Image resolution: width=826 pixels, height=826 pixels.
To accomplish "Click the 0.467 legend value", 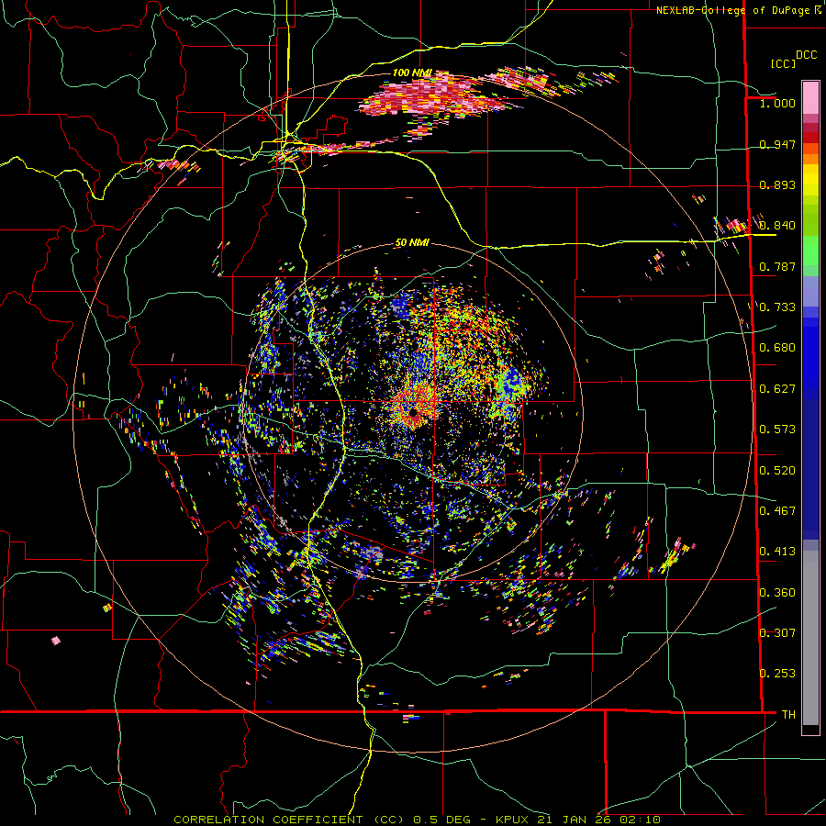I will (x=777, y=511).
